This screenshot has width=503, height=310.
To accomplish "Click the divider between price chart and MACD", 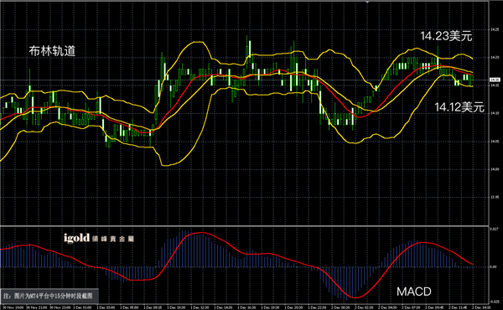I will coord(245,226).
